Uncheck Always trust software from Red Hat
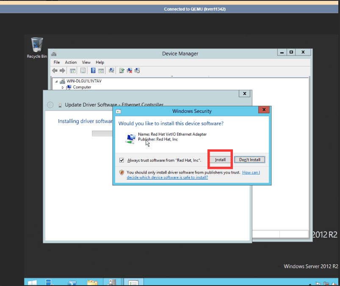340x286 pixels. tap(122, 160)
